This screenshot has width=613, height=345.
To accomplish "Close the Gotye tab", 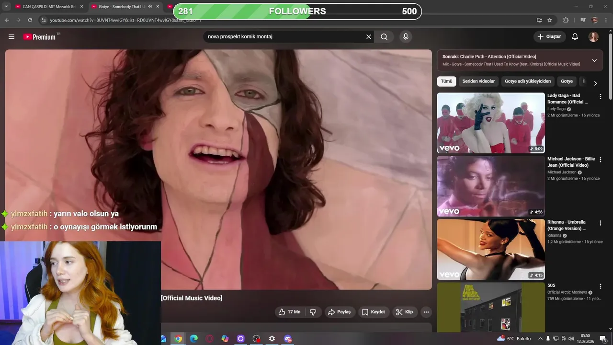I will coord(158,7).
